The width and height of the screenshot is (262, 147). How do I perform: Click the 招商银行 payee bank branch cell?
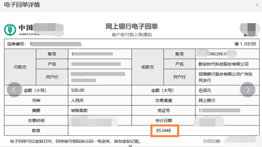(x=227, y=77)
